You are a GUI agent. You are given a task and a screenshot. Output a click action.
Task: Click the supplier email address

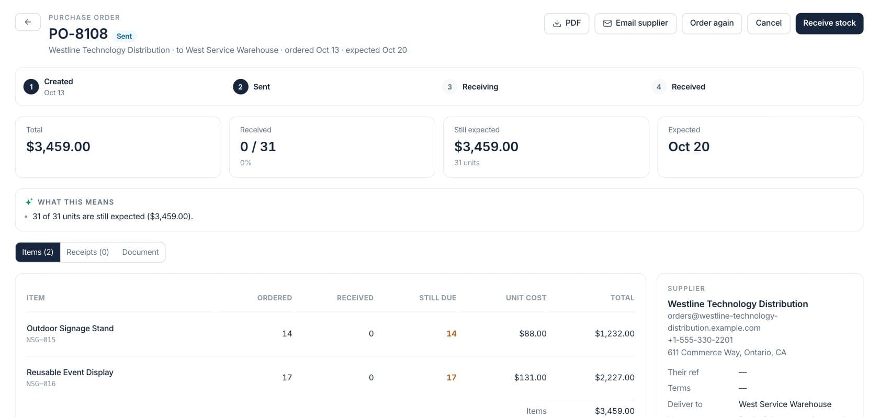tap(723, 322)
